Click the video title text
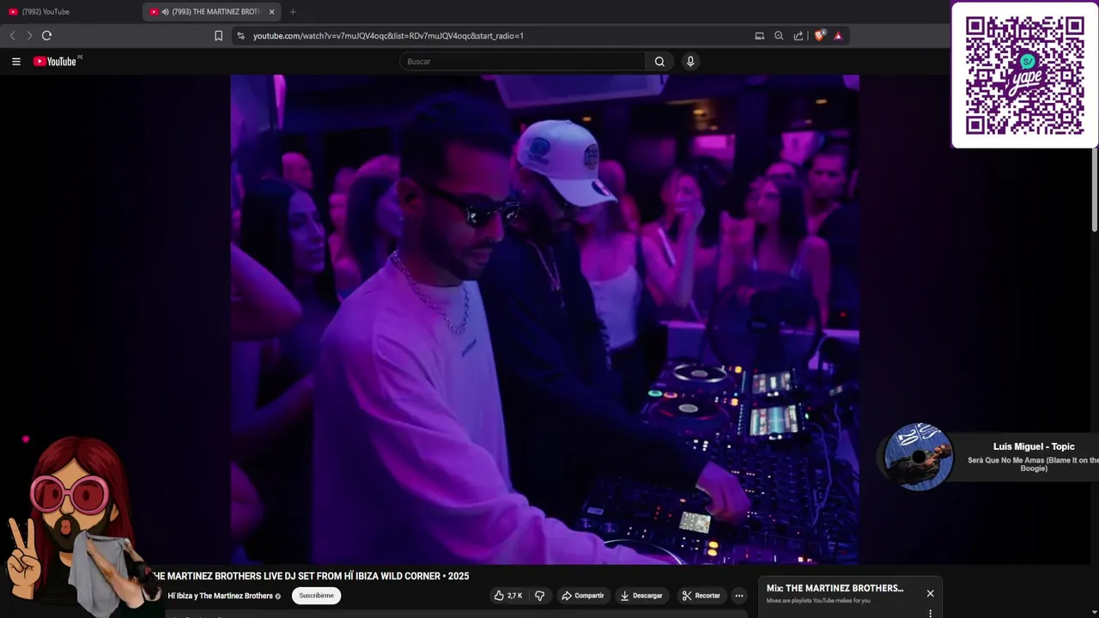Image resolution: width=1099 pixels, height=618 pixels. pos(311,576)
